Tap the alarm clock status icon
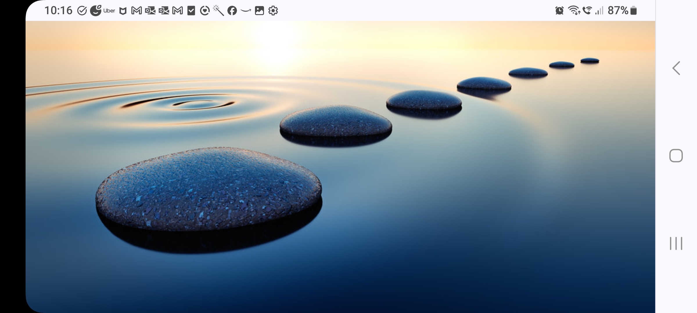The height and width of the screenshot is (313, 697). (x=559, y=11)
